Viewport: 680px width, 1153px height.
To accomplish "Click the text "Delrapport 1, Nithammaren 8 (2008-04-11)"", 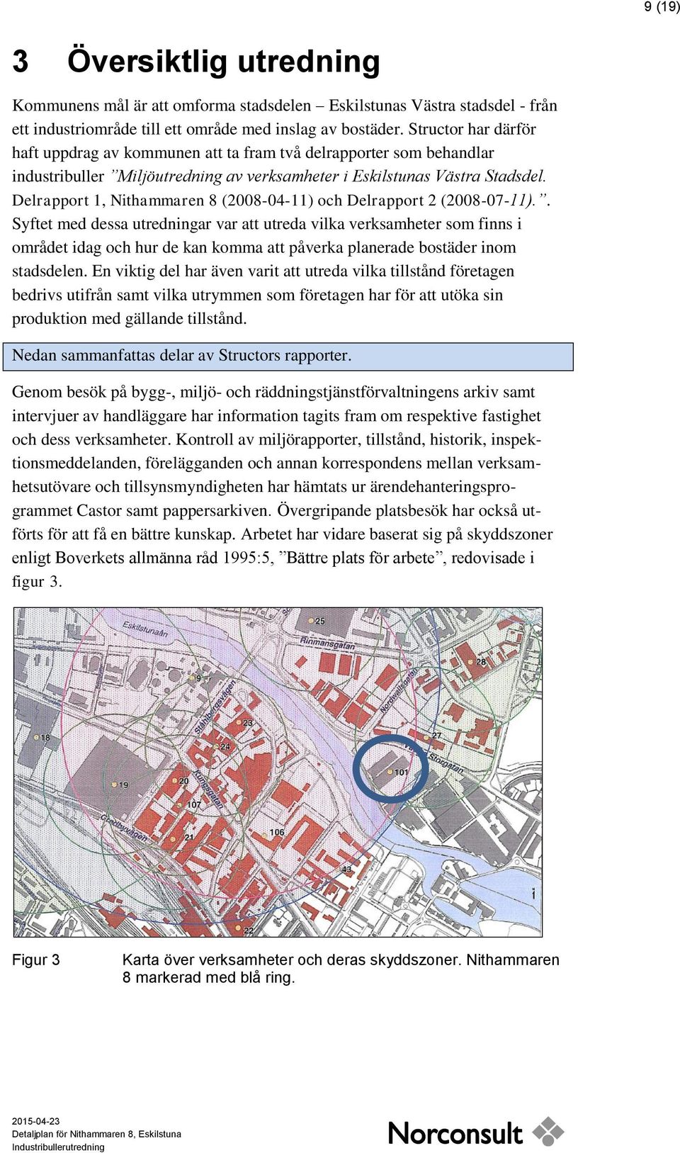I will pyautogui.click(x=163, y=201).
